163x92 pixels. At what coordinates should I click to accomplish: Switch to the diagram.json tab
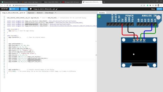point(31,13)
